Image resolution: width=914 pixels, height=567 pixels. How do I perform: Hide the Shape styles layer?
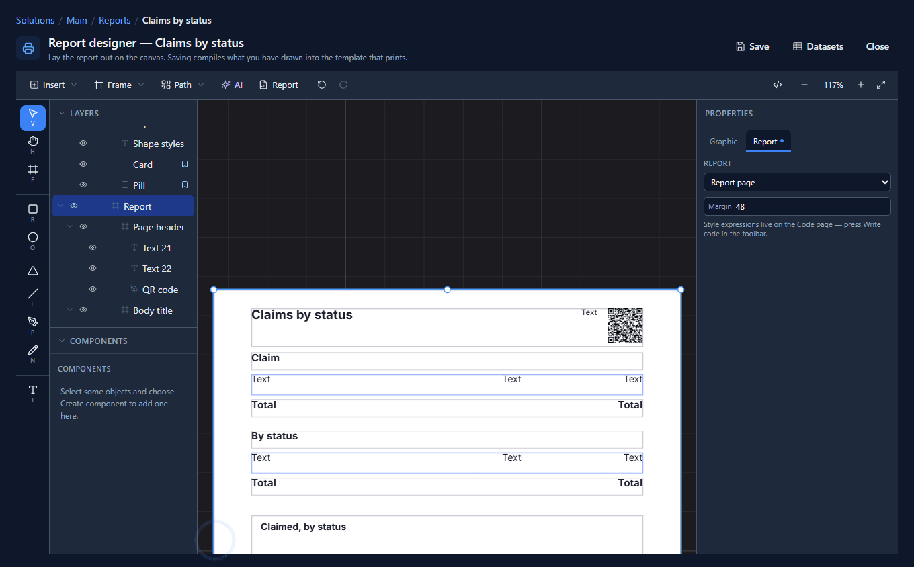83,144
